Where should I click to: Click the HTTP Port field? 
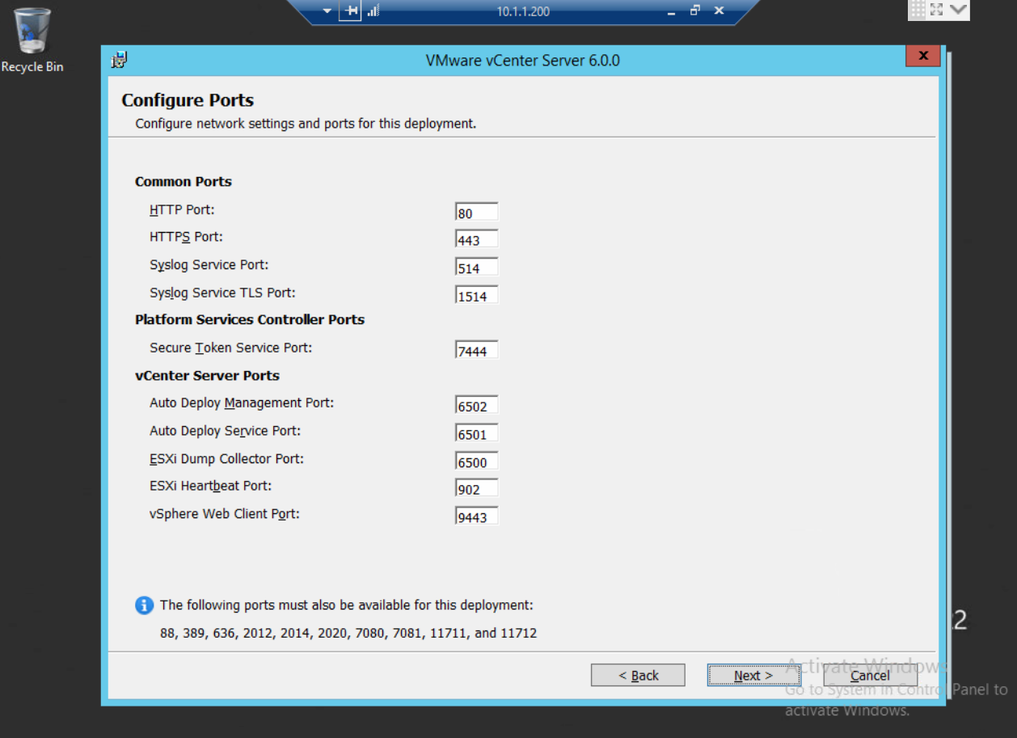pyautogui.click(x=477, y=213)
